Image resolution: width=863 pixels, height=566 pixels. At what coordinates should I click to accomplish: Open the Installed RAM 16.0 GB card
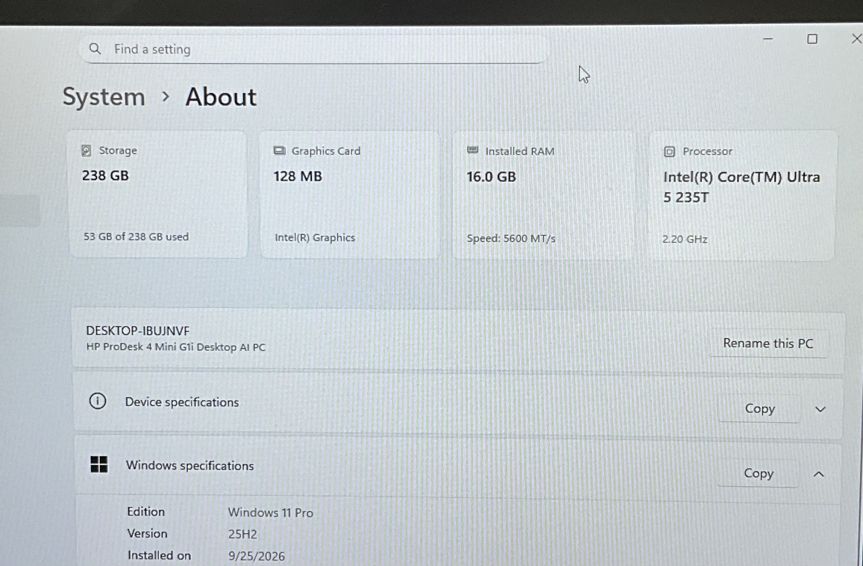[x=543, y=195]
